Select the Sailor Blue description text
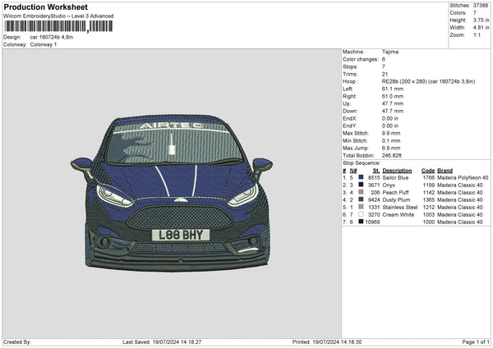 tap(395, 178)
